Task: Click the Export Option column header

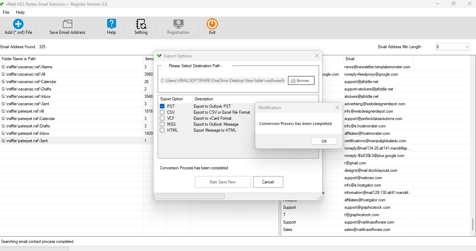Action: click(x=175, y=99)
